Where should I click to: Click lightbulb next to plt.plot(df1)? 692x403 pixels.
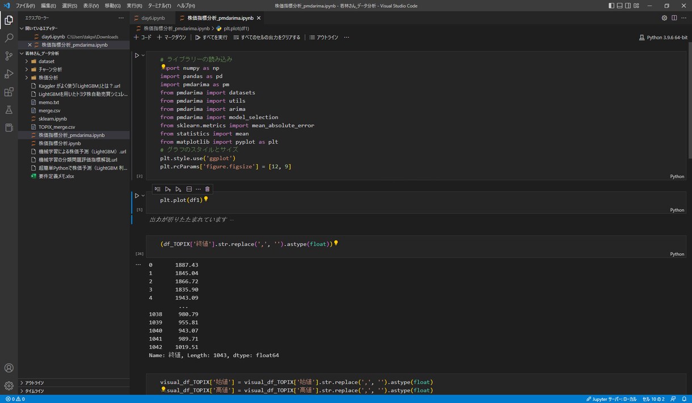click(x=206, y=199)
